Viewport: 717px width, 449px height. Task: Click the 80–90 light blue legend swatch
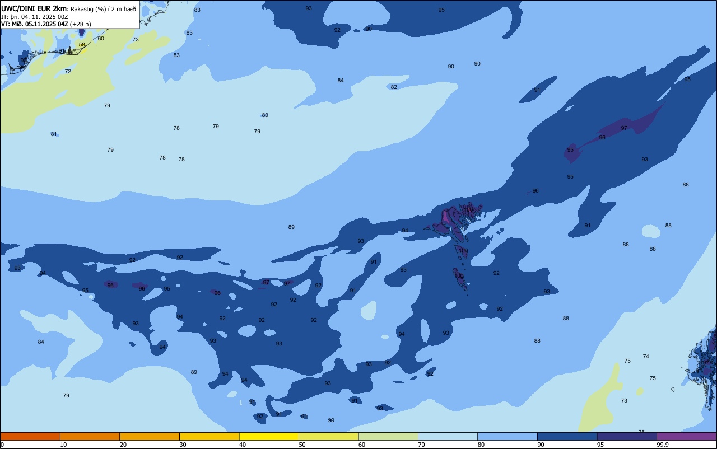508,436
